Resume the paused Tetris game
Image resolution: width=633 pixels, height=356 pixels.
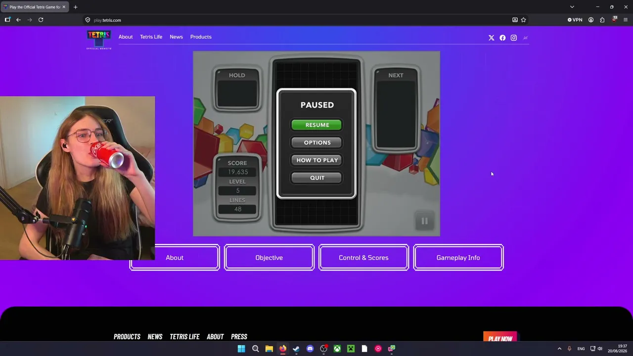(317, 125)
